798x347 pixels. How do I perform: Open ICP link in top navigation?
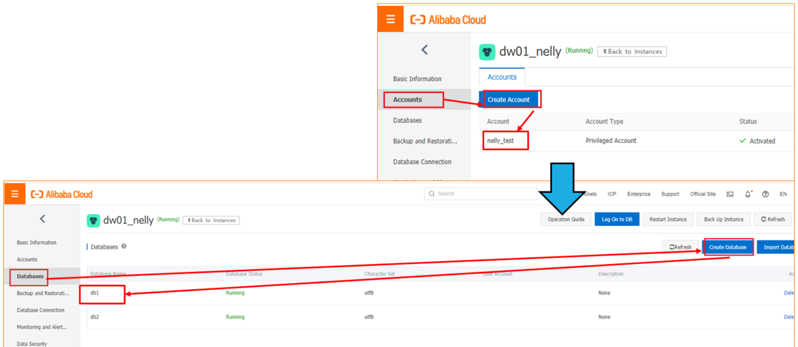pos(611,194)
